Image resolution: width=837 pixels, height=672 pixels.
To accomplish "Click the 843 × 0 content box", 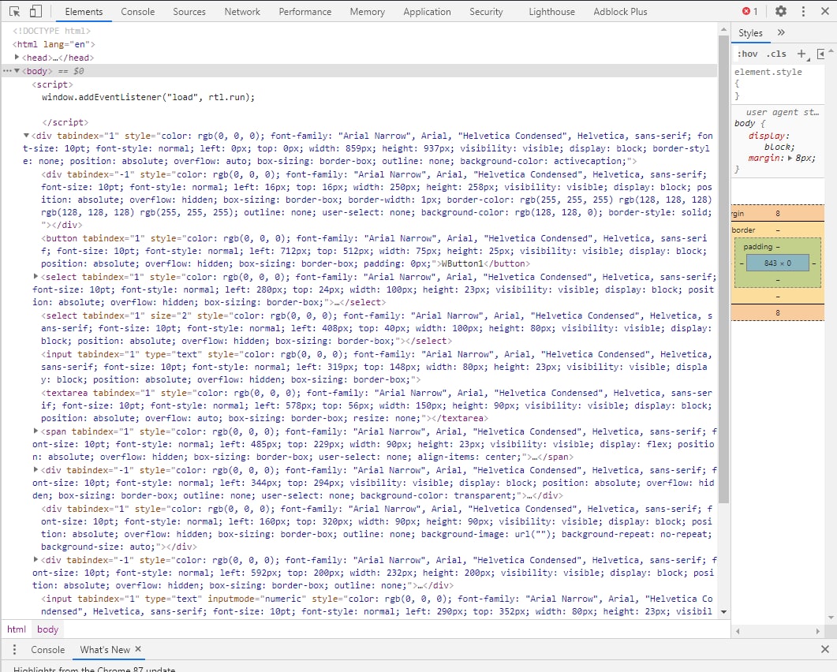I will (x=777, y=263).
